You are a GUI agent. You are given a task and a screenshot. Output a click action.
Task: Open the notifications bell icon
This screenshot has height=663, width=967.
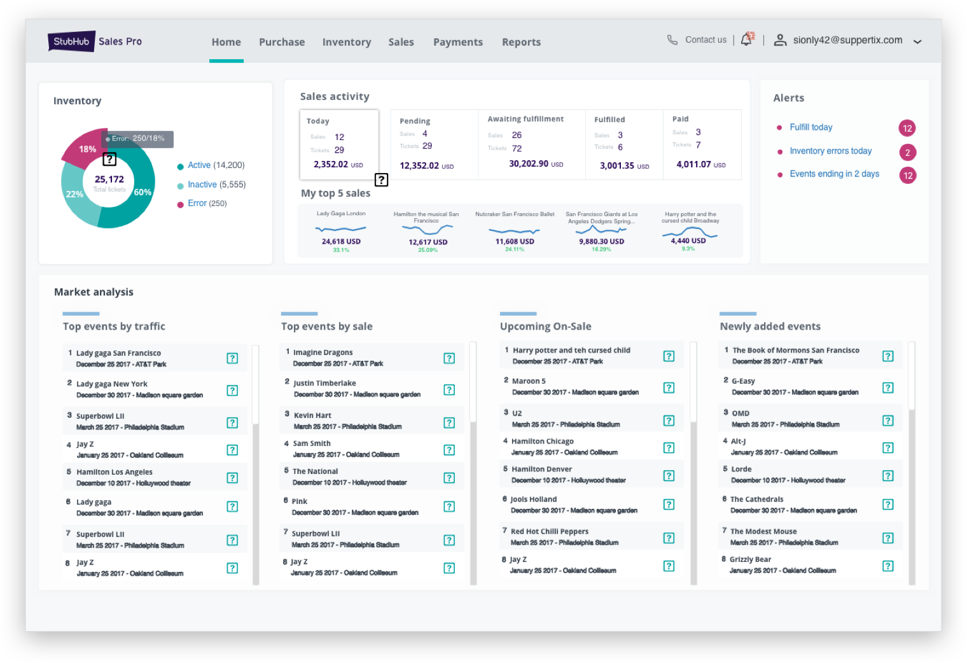[x=747, y=39]
